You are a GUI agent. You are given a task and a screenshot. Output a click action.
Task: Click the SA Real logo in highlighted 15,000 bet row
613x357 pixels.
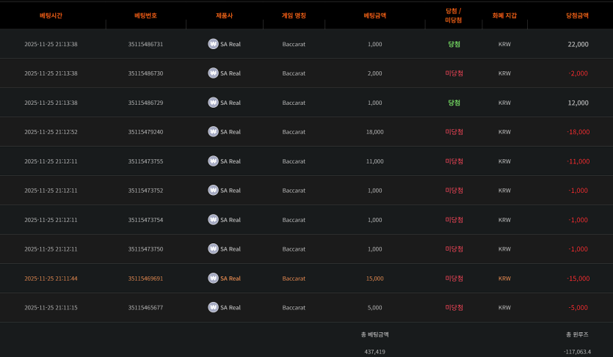(213, 279)
